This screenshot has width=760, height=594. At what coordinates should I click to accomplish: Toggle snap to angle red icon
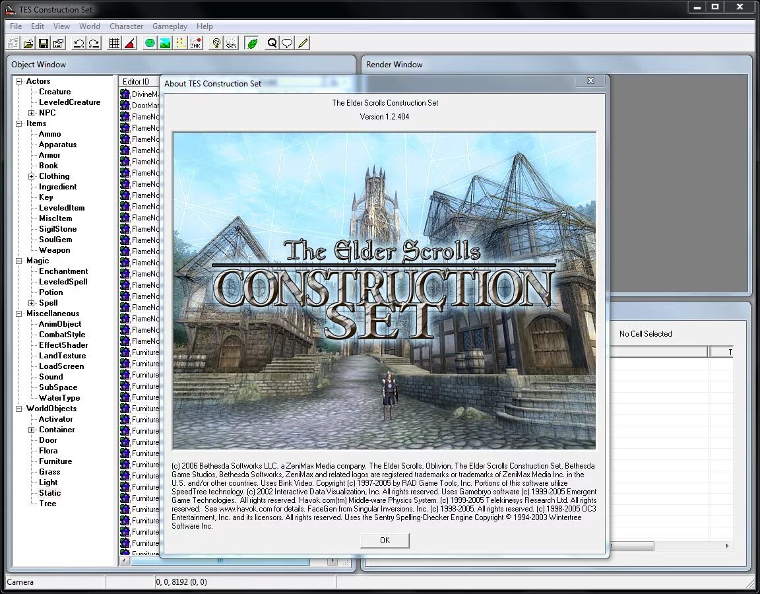tap(129, 44)
